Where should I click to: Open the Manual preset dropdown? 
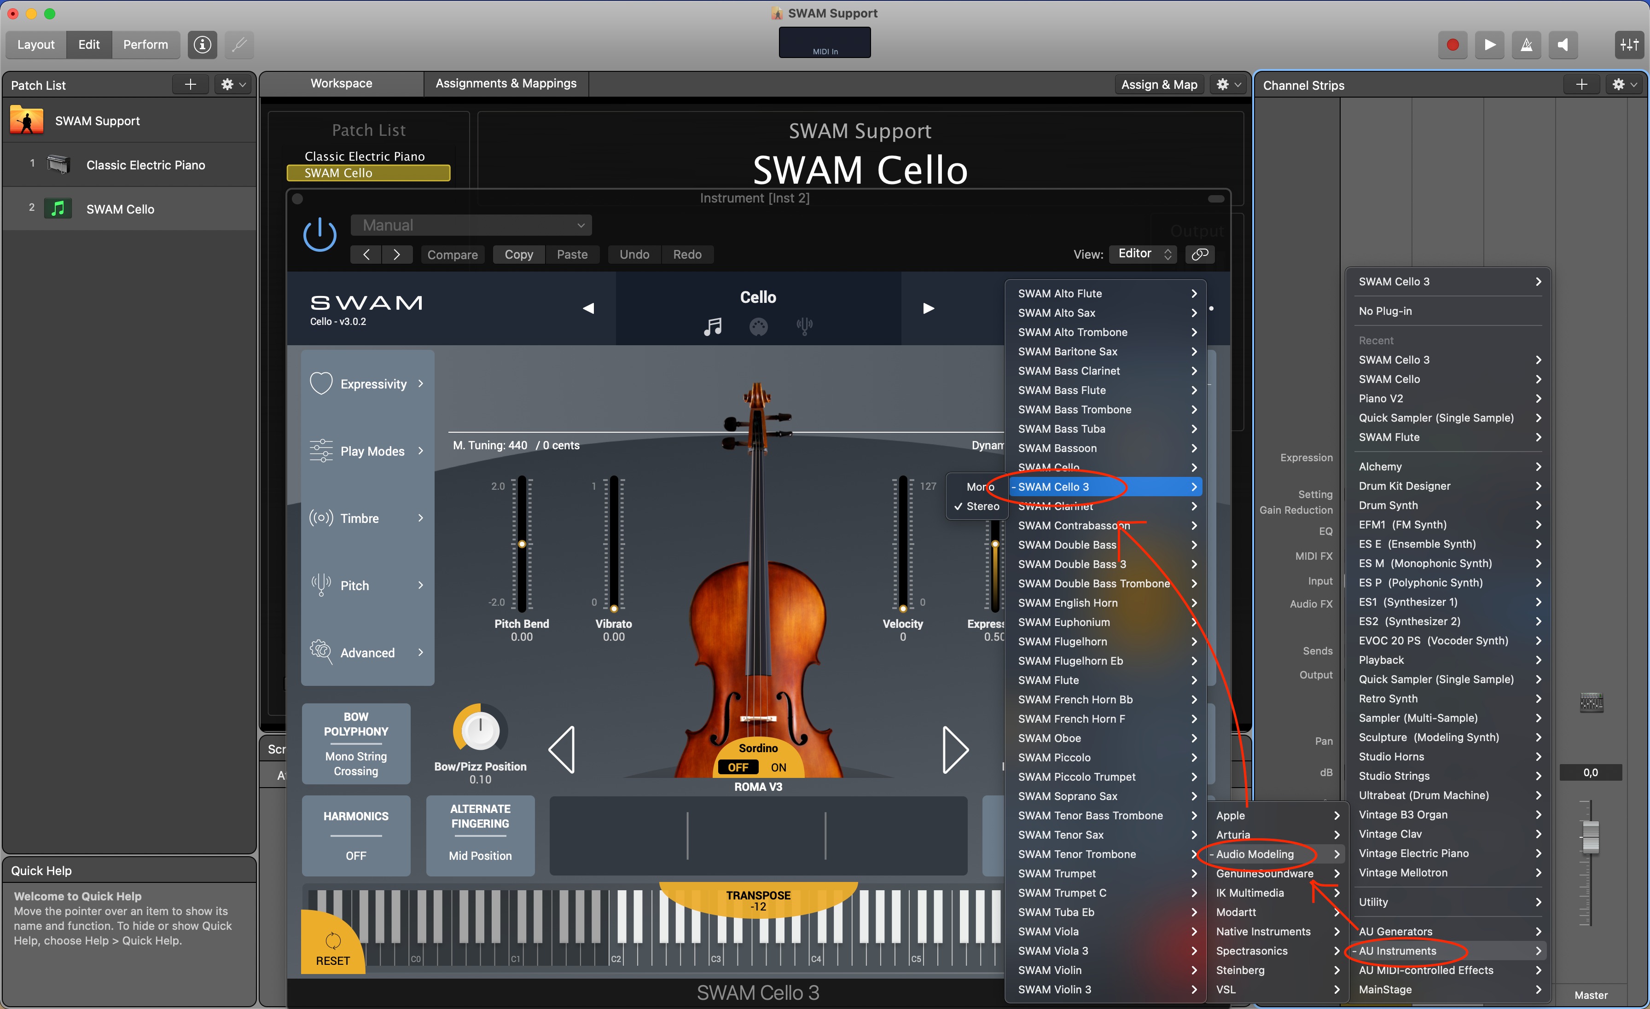coord(471,225)
